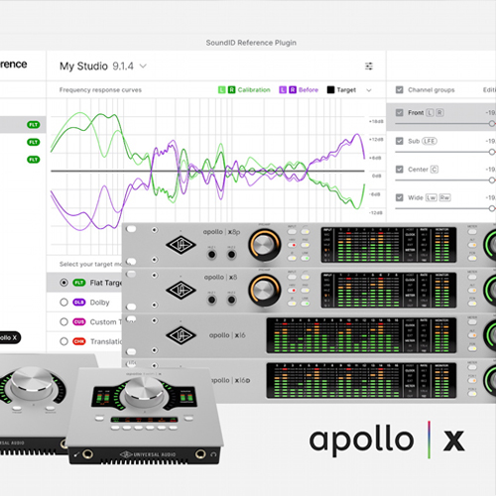
Task: Click the top FLT badge in left sidebar
Action: pyautogui.click(x=34, y=125)
